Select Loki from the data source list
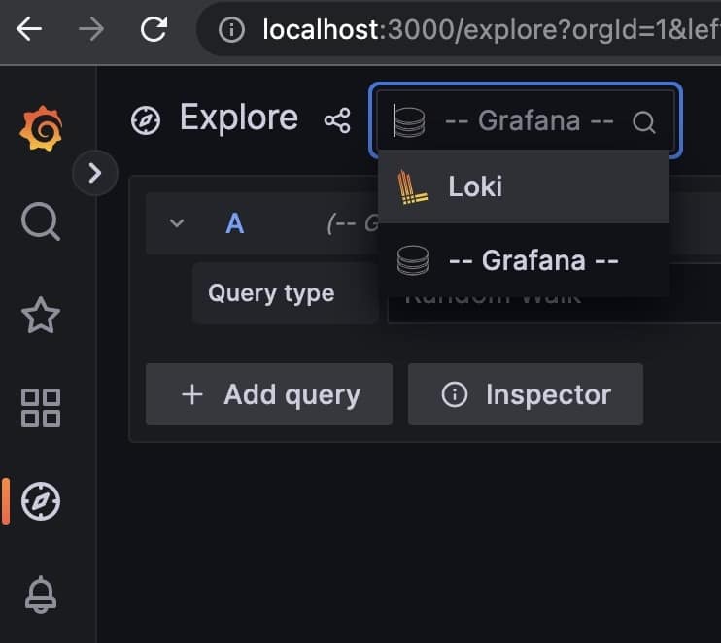721x643 pixels. (x=524, y=186)
